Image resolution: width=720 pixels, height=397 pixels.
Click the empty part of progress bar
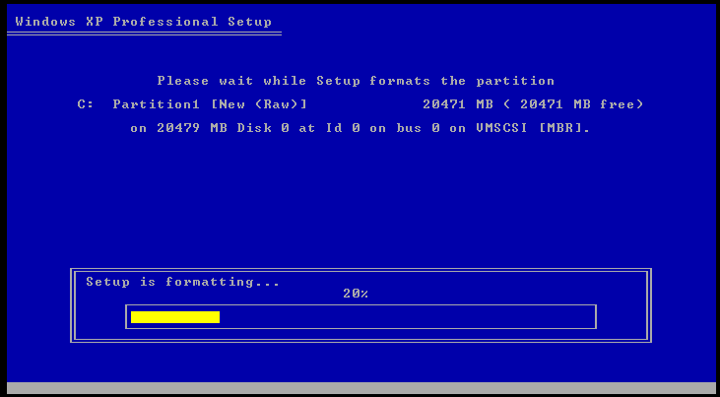407,317
